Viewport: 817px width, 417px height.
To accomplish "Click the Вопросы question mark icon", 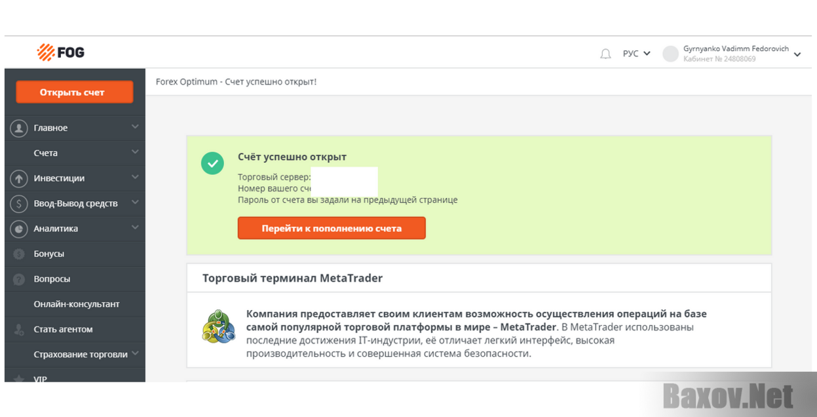I will tap(19, 279).
